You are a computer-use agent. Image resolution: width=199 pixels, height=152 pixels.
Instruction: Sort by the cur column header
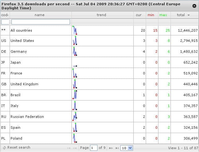pyautogui.click(x=140, y=15)
